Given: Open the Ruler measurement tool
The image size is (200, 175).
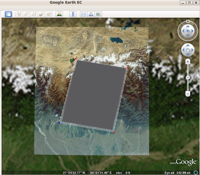Looking at the screenshot, I should (73, 14).
